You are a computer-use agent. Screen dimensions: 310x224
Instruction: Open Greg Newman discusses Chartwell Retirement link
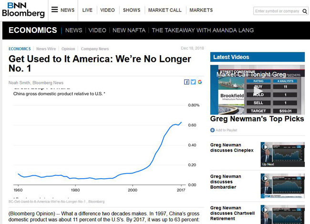pos(233,213)
